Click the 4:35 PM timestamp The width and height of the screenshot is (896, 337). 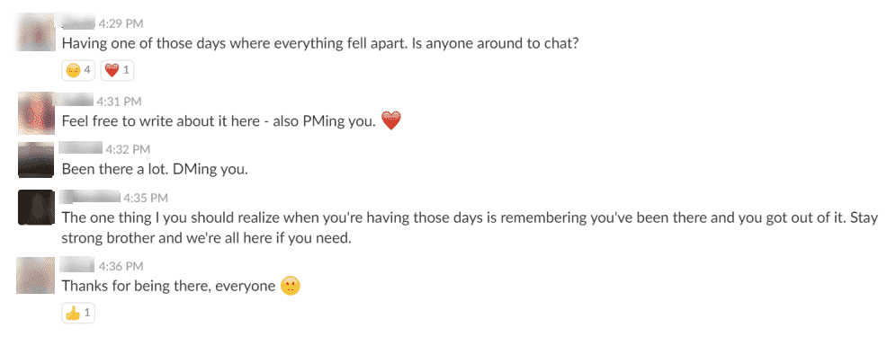(x=146, y=199)
